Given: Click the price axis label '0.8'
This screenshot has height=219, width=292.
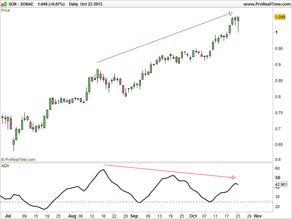Looking at the screenshot, I should click(x=278, y=97).
